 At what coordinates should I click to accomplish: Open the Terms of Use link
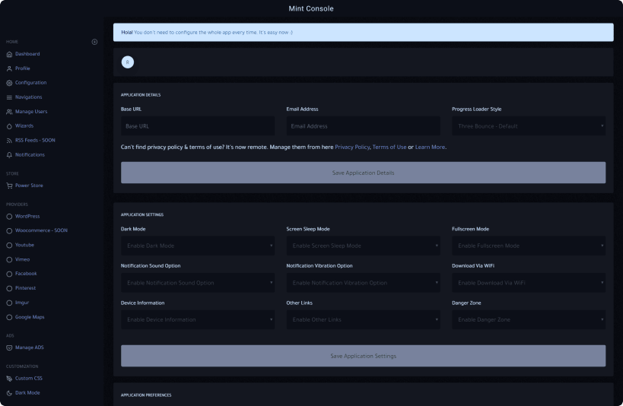[x=389, y=147]
